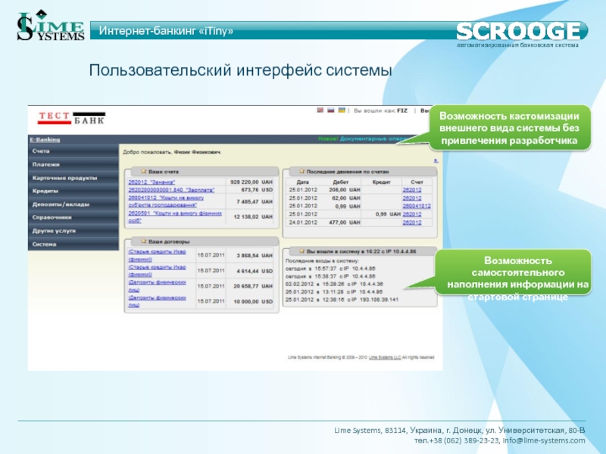Click the ТЕСТ БАНК logo
The width and height of the screenshot is (606, 454).
(71, 118)
